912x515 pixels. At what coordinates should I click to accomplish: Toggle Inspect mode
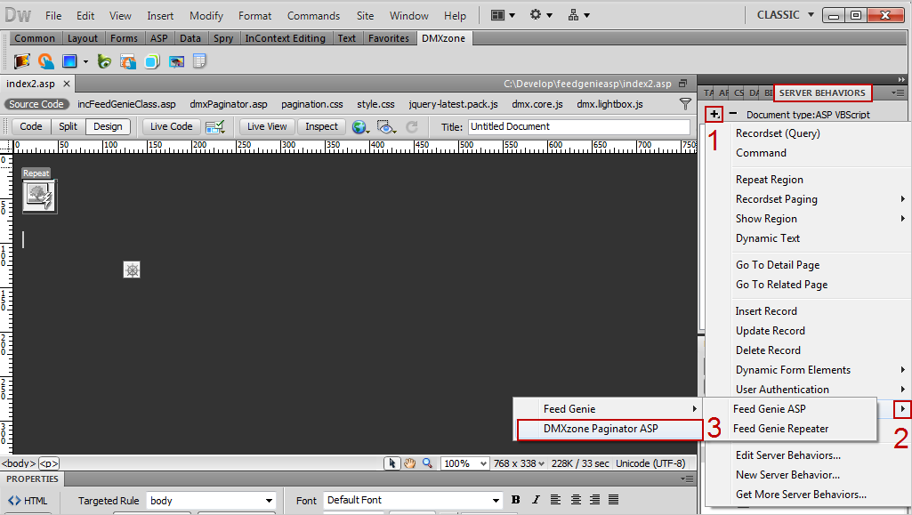tap(321, 126)
